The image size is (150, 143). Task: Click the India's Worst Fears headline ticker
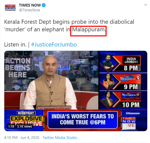pos(83,119)
